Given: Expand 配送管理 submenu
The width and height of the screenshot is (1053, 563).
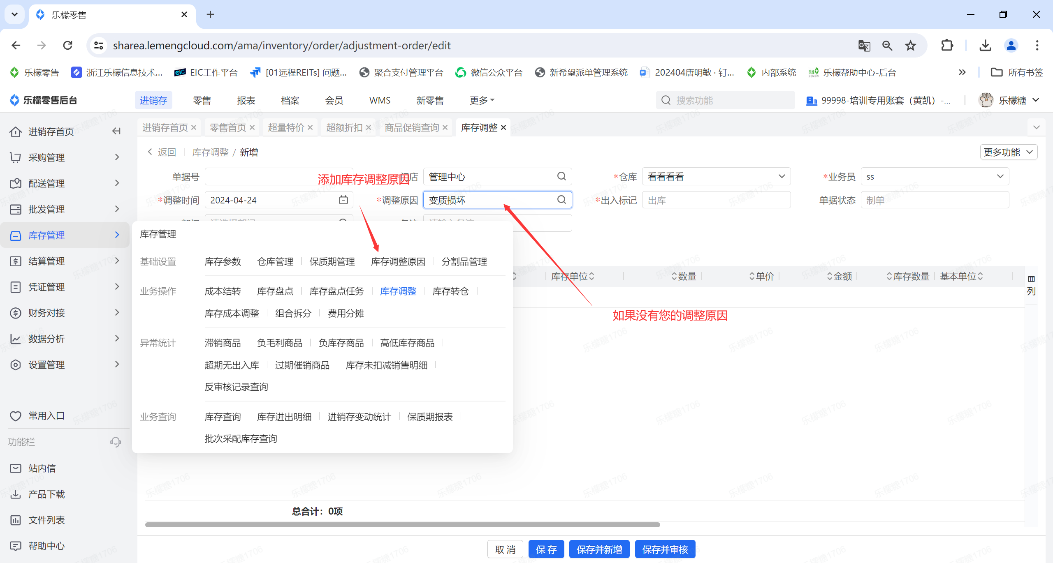Looking at the screenshot, I should [x=65, y=183].
